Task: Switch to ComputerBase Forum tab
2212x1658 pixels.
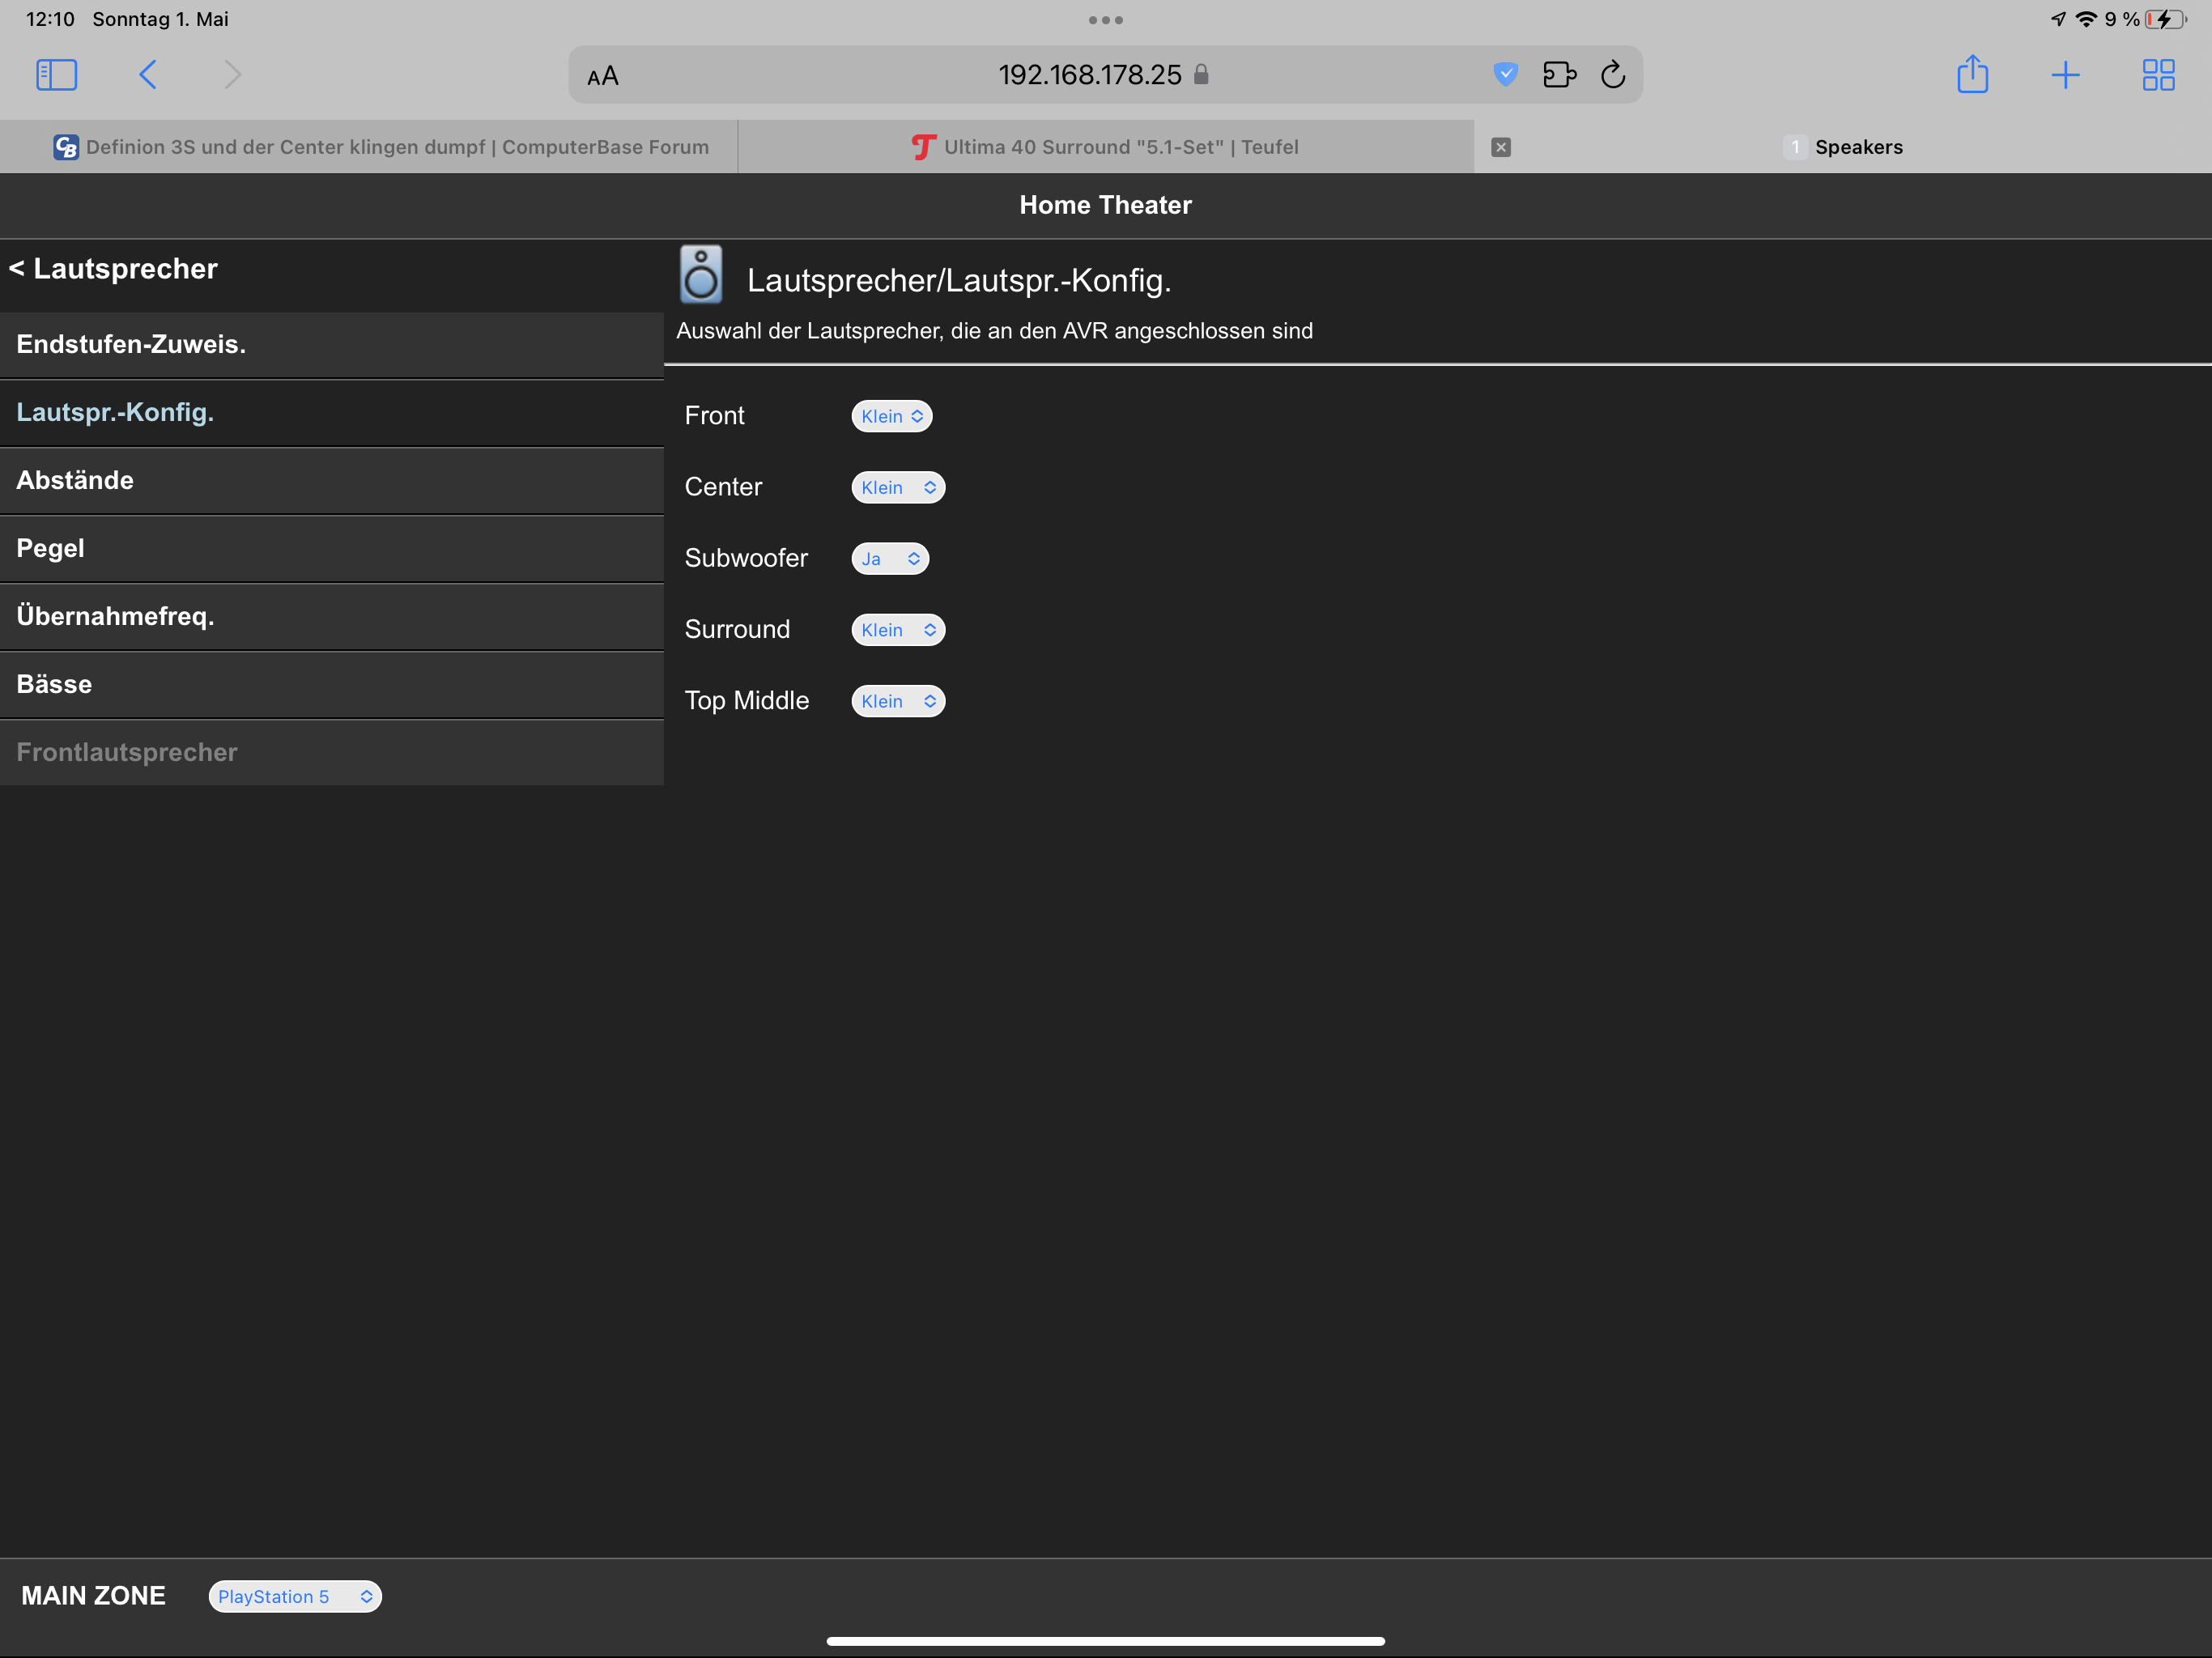Action: tap(381, 147)
